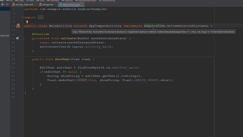
Task: Click the onCreate method name
Action: pyautogui.click(x=68, y=38)
